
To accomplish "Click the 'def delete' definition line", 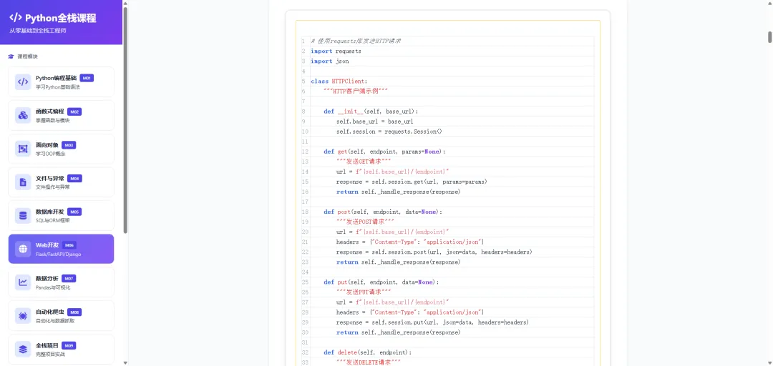I will pos(367,352).
